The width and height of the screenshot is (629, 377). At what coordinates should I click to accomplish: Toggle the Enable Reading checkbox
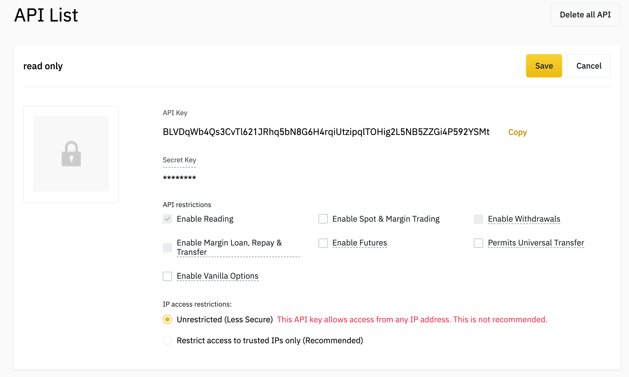click(x=167, y=219)
